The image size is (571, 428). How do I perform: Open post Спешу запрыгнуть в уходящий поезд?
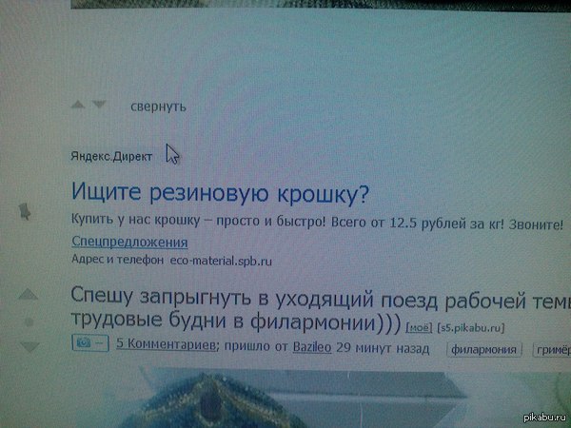click(321, 310)
